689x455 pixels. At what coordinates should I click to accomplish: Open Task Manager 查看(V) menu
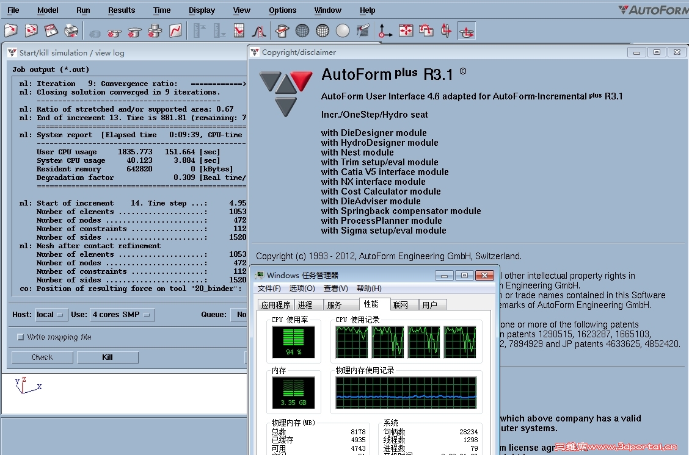coord(336,288)
